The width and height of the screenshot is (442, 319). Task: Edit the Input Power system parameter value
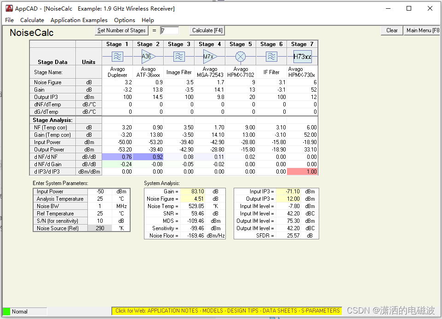[100, 191]
